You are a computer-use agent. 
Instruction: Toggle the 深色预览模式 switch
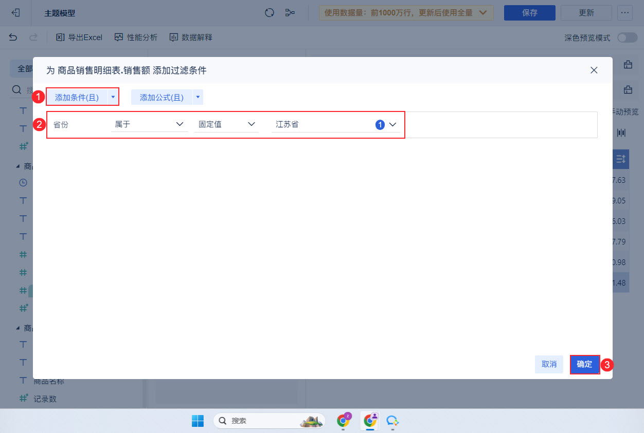coord(627,37)
